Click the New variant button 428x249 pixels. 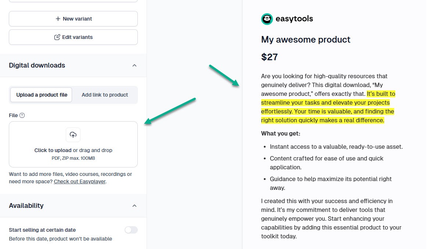pos(73,19)
